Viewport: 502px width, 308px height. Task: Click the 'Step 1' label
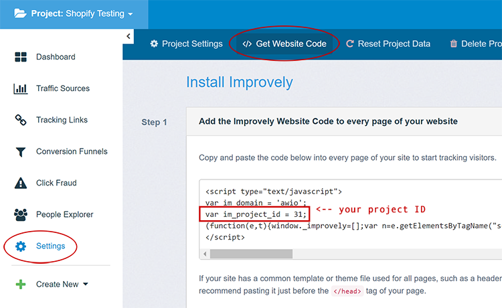point(155,123)
